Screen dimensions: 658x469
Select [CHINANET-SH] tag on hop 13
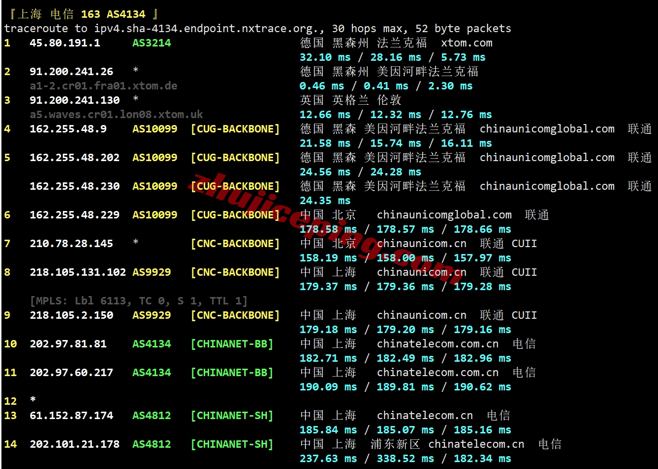(x=232, y=416)
